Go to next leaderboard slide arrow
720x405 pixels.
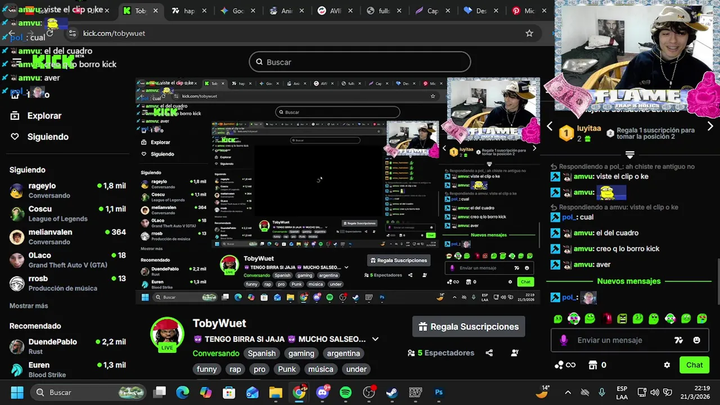coord(710,127)
